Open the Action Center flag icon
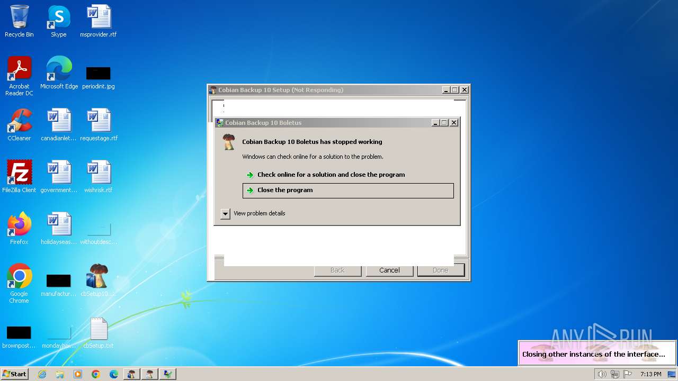The height and width of the screenshot is (381, 678). [x=628, y=374]
